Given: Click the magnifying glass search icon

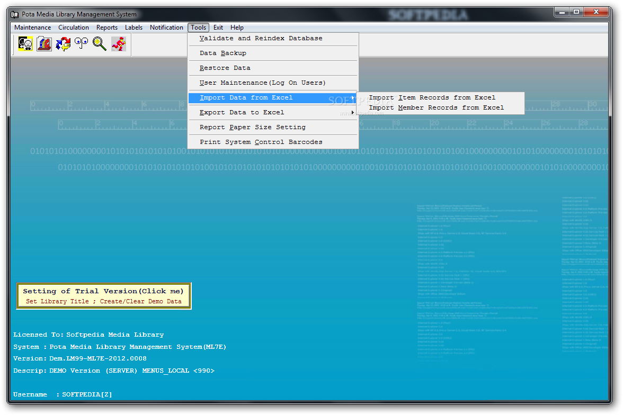Looking at the screenshot, I should (100, 44).
